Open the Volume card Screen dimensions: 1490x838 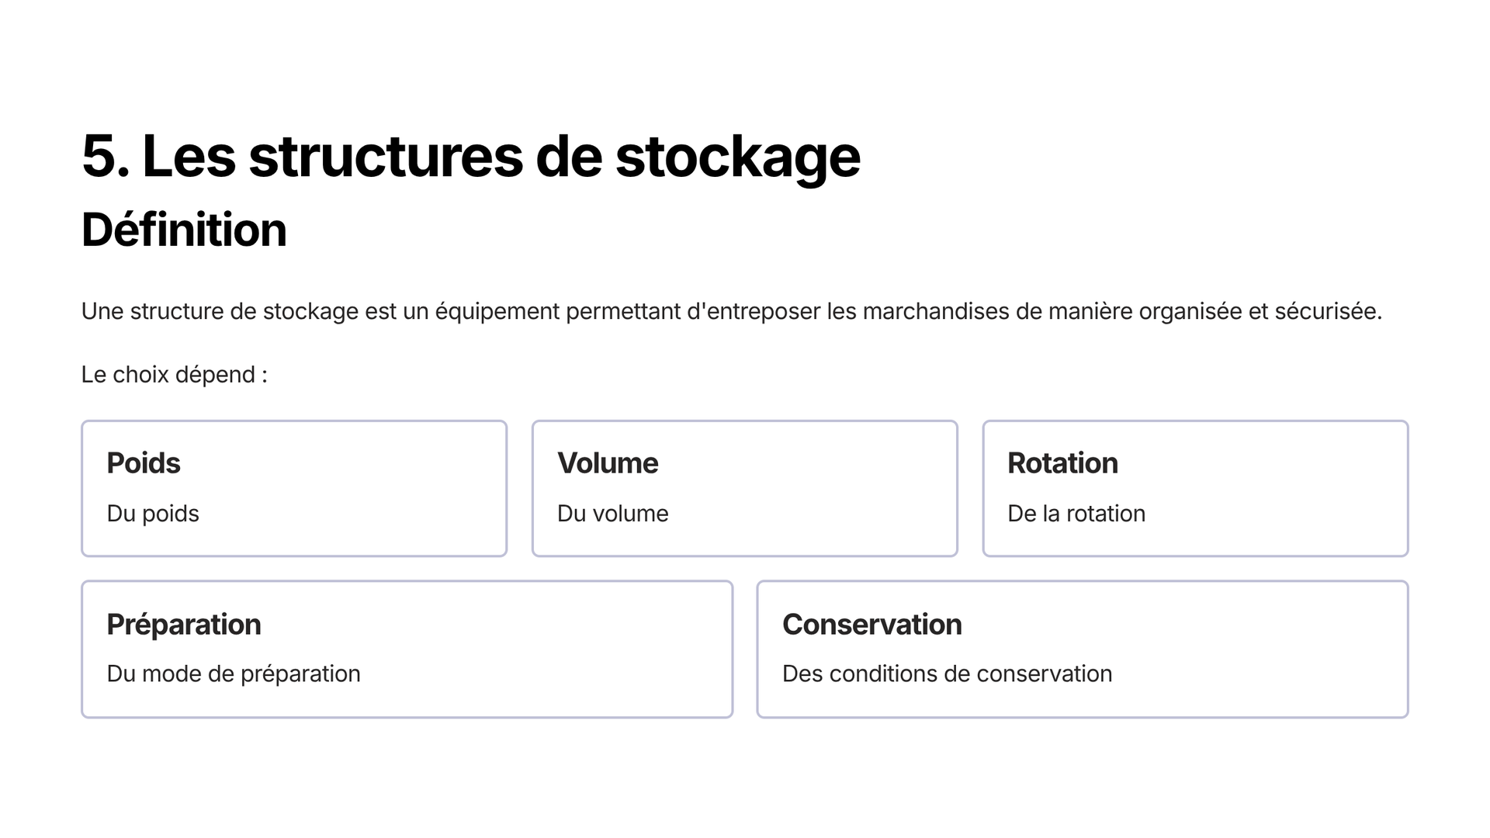(744, 488)
